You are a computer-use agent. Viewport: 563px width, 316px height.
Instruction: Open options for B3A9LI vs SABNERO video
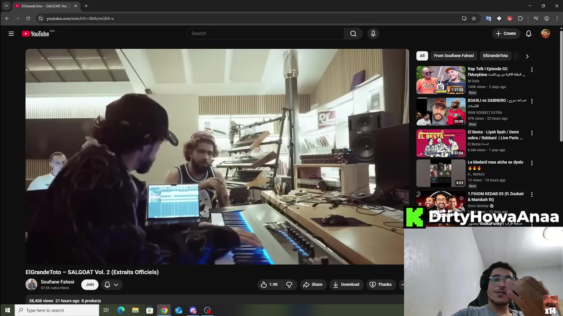532,101
